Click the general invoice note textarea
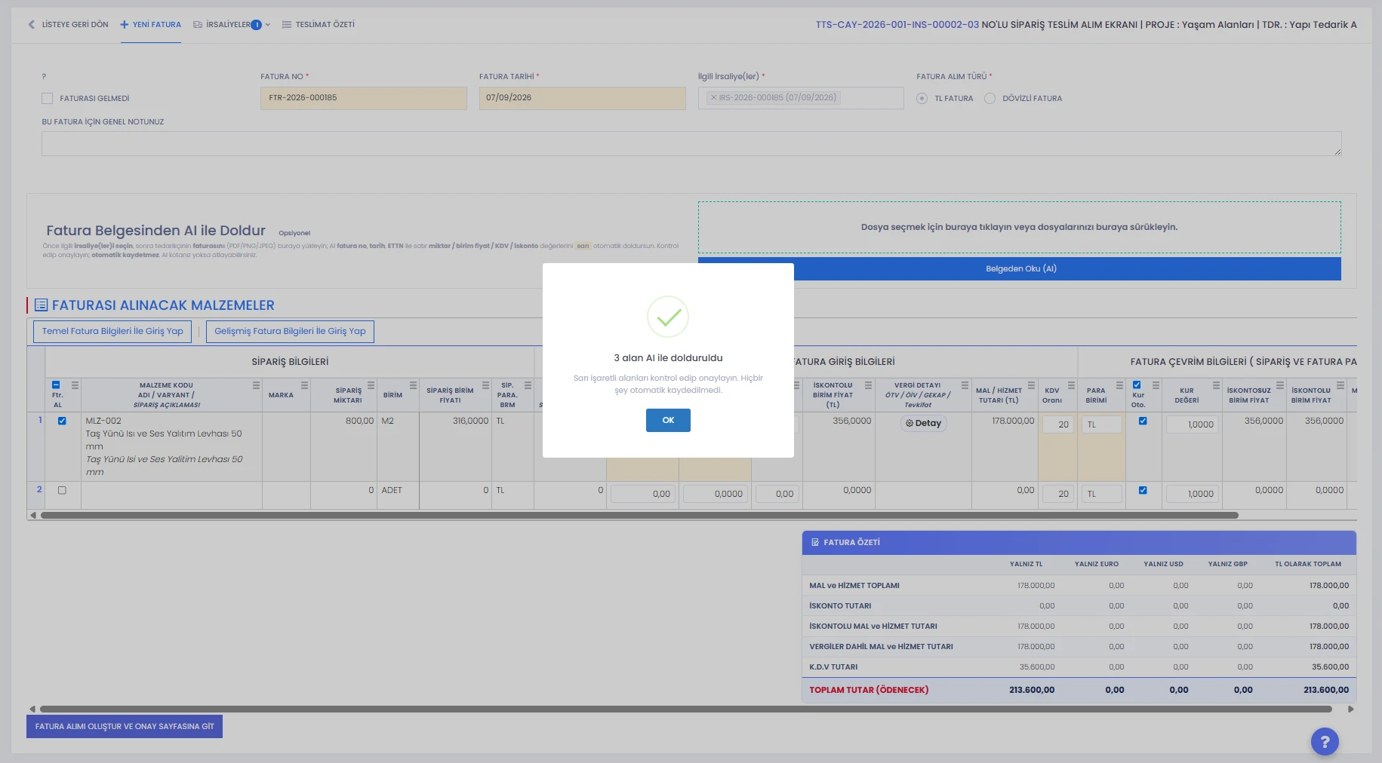The width and height of the screenshot is (1382, 763). [x=691, y=144]
